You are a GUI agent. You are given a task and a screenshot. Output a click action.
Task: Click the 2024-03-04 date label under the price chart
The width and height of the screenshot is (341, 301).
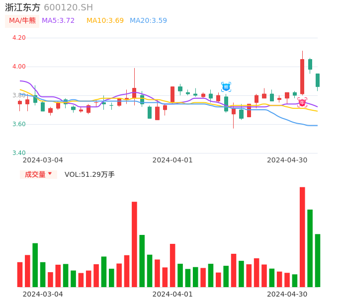(x=43, y=160)
